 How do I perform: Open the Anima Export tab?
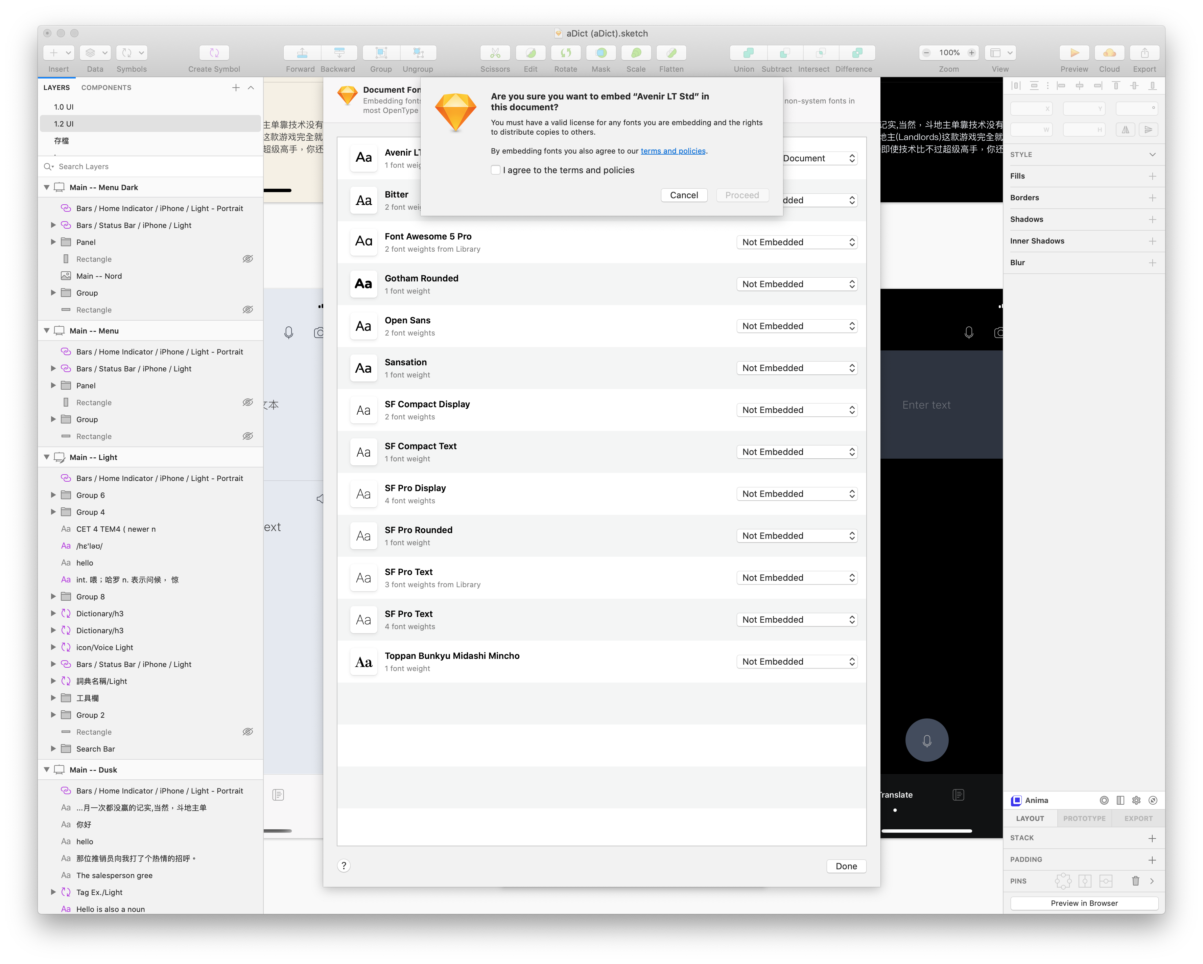(x=1138, y=818)
